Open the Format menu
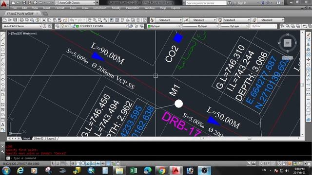Viewport: 312px width, 175px height. pos(59,8)
